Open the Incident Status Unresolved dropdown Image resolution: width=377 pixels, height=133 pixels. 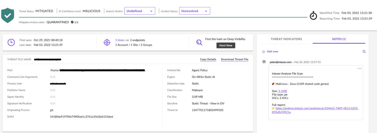coord(194,11)
